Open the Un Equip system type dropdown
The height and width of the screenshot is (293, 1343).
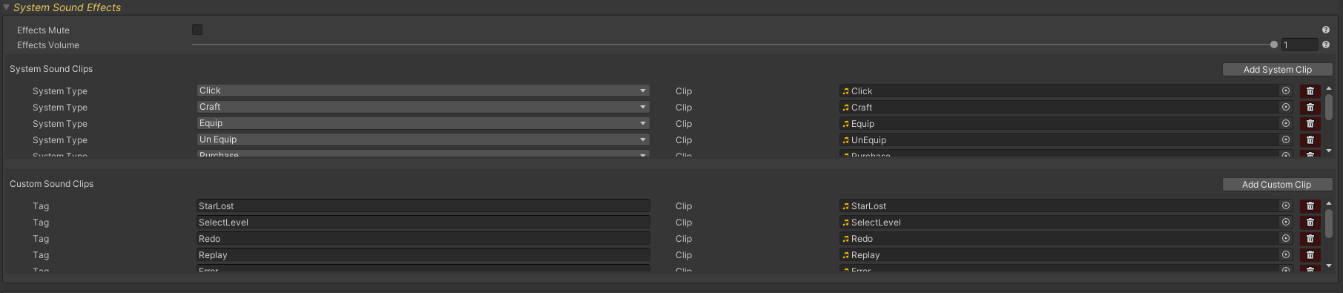pos(423,139)
